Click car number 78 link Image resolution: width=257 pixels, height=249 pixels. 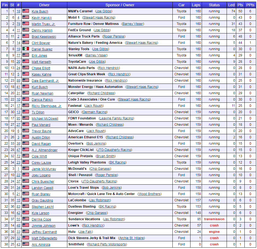coord(18,24)
